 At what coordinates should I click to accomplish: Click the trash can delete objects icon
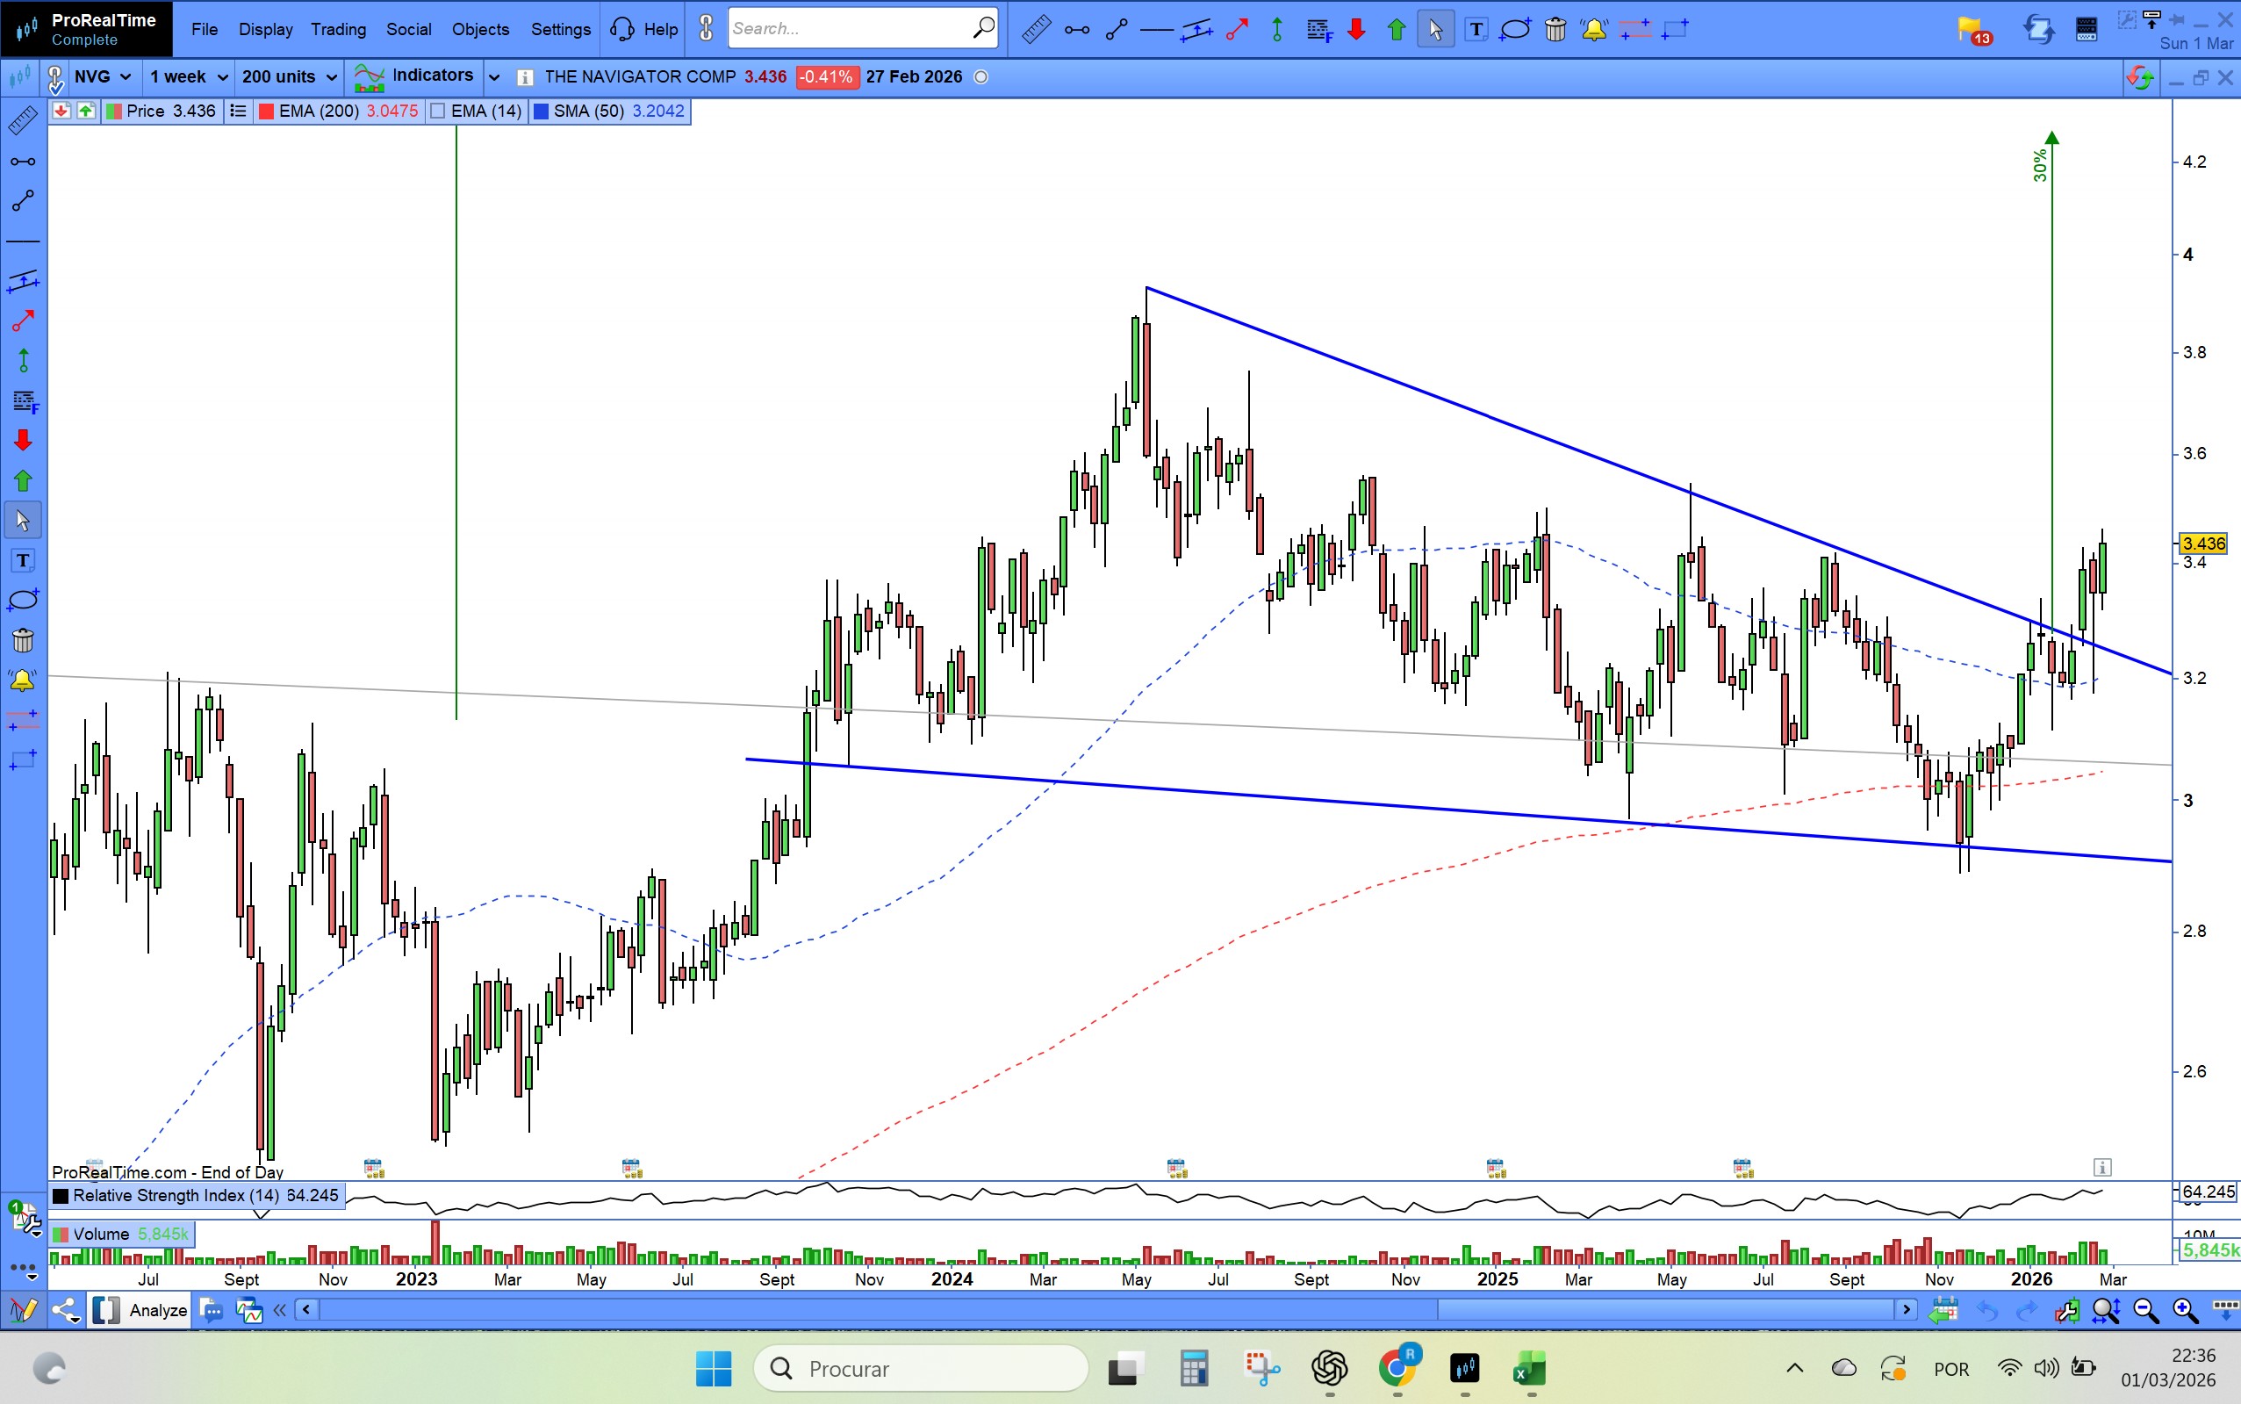coord(1556,30)
